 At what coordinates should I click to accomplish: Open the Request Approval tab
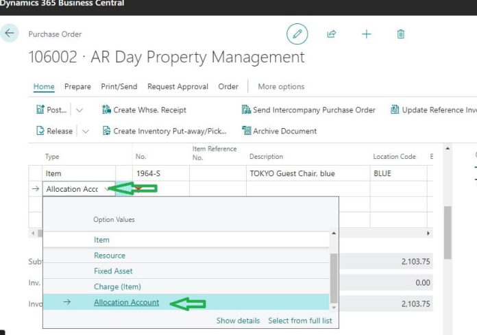click(180, 86)
